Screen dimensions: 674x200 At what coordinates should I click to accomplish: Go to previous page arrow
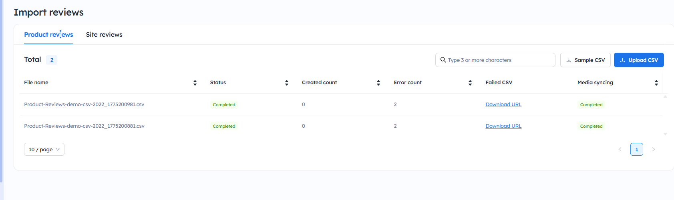point(620,149)
